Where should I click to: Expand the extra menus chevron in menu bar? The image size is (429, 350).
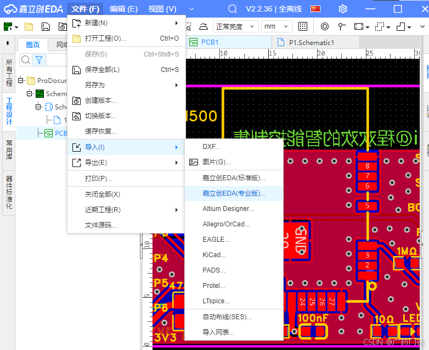tap(191, 9)
